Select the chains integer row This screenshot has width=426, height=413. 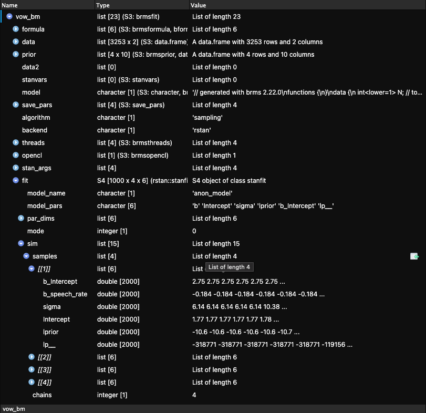213,395
